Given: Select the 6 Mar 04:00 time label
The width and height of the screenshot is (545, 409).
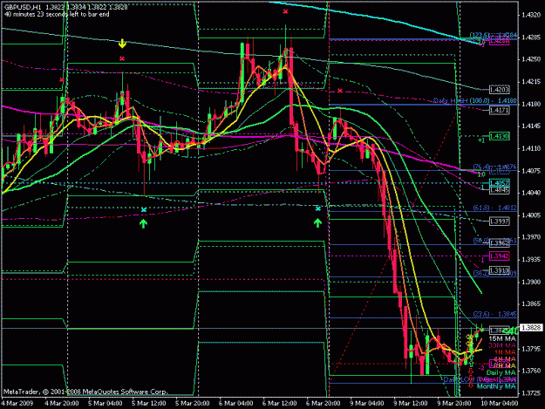Looking at the screenshot, I should pos(236,403).
